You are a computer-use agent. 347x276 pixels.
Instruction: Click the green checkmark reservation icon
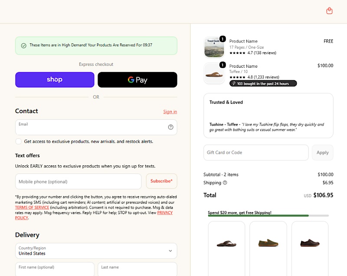point(24,46)
